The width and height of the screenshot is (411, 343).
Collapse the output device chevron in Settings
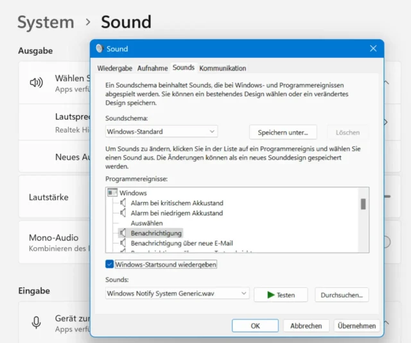(387, 83)
